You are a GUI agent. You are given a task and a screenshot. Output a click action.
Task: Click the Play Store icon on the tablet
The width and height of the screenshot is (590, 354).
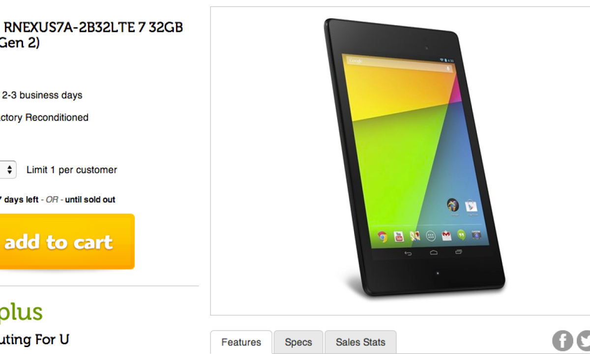(x=471, y=206)
